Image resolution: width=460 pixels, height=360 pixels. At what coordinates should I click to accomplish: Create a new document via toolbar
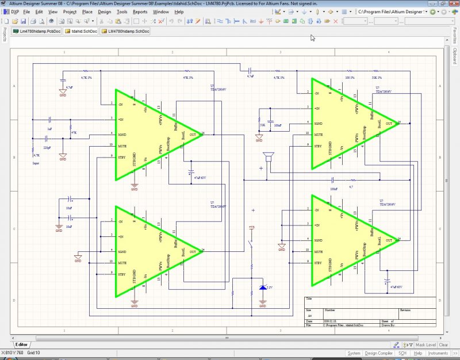click(x=6, y=21)
